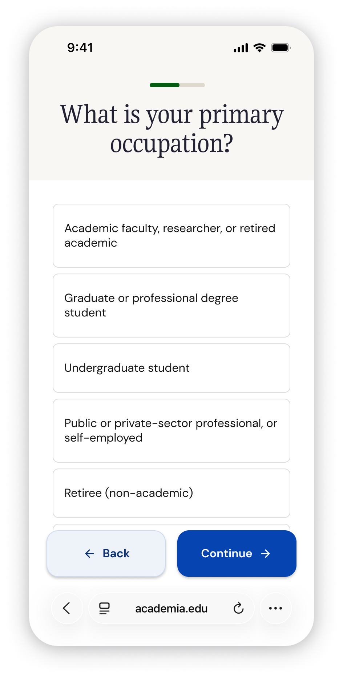Go back using the Back button
The height and width of the screenshot is (678, 343).
[106, 554]
